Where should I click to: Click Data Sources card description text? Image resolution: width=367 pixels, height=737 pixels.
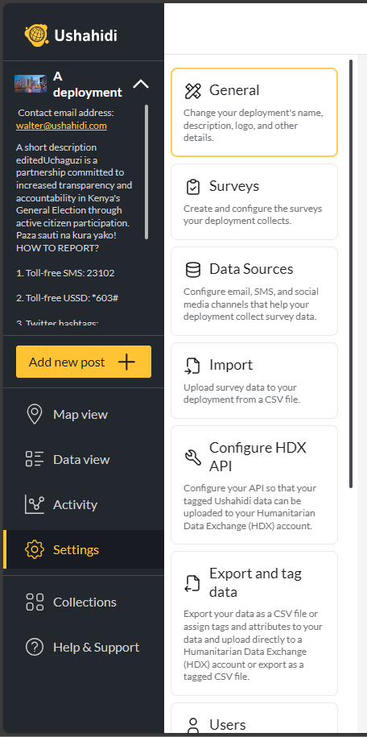click(x=251, y=304)
